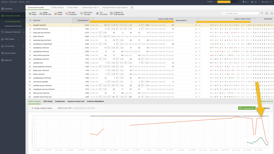Select the 'strandhuisje met hond' row
Viewport: 274px width, 154px height.
tap(150, 52)
